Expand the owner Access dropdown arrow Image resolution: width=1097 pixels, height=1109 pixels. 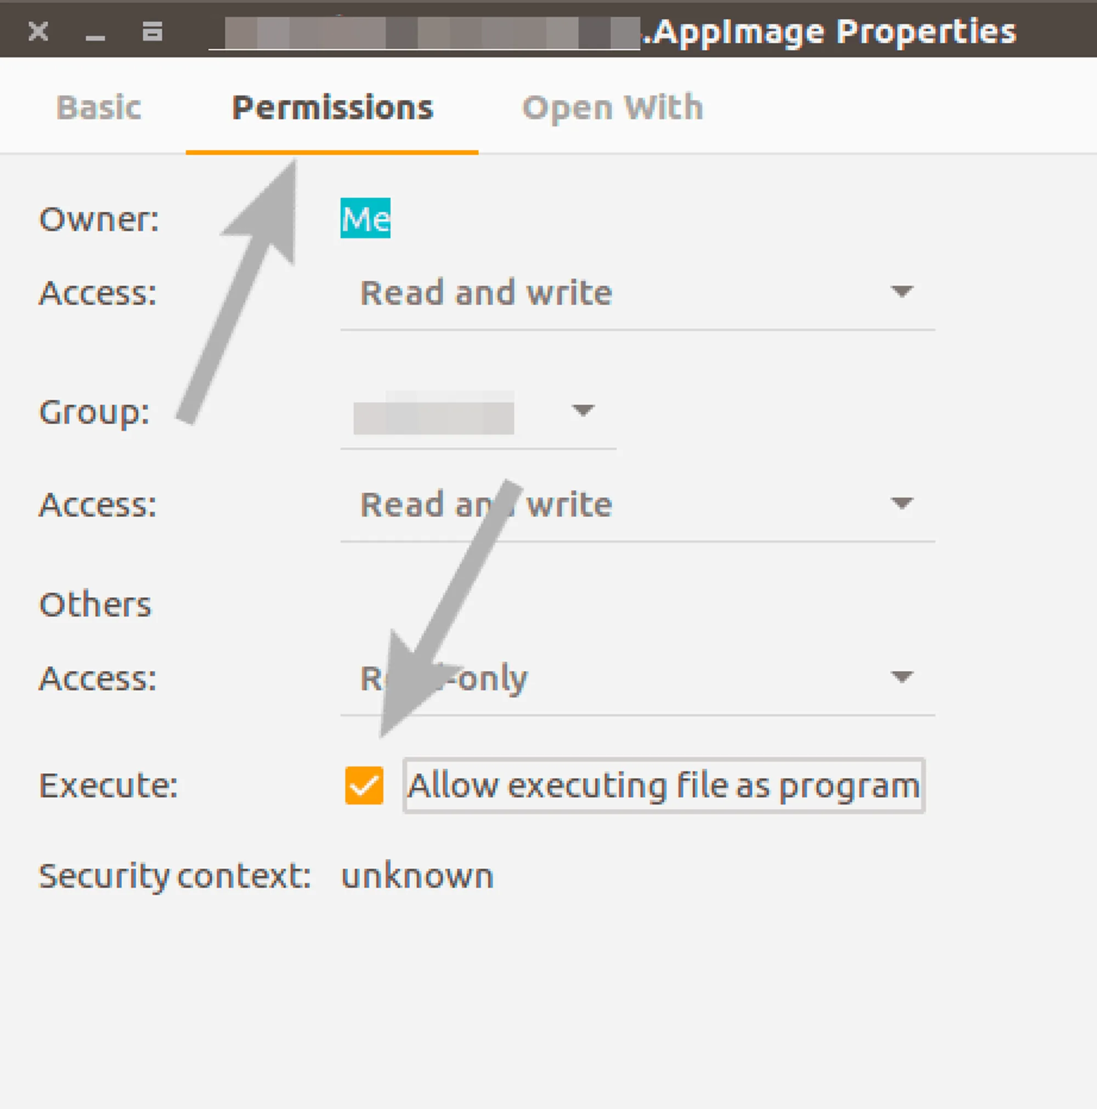[901, 292]
